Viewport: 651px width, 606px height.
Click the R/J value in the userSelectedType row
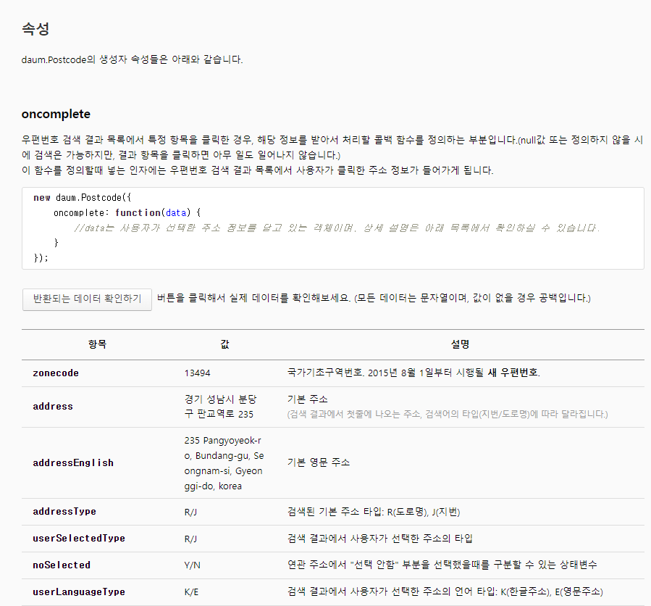190,539
